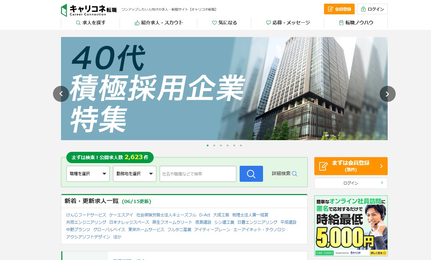This screenshot has height=260, width=431.
Task: Focus the 社名や職種などで検索 text field
Action: coord(198,174)
